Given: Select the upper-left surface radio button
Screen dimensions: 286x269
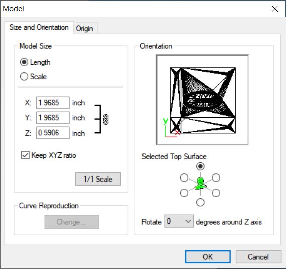Looking at the screenshot, I should pos(184,177).
